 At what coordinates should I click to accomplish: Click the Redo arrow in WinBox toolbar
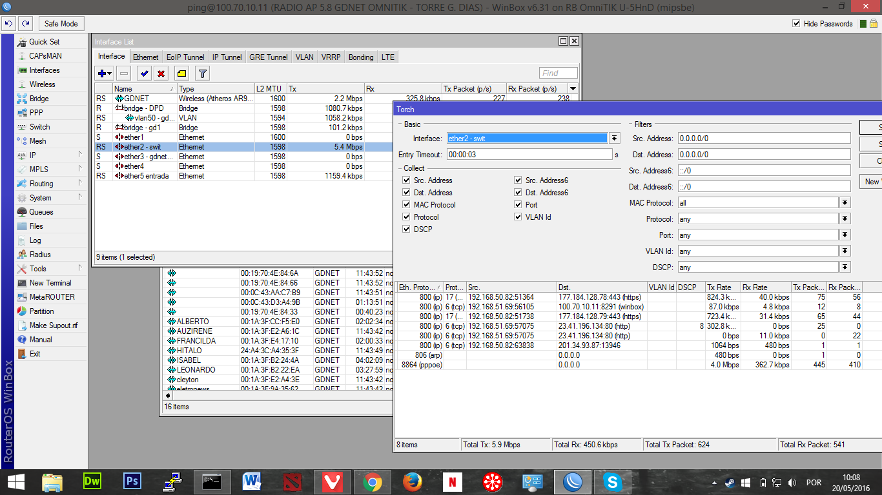pyautogui.click(x=25, y=24)
